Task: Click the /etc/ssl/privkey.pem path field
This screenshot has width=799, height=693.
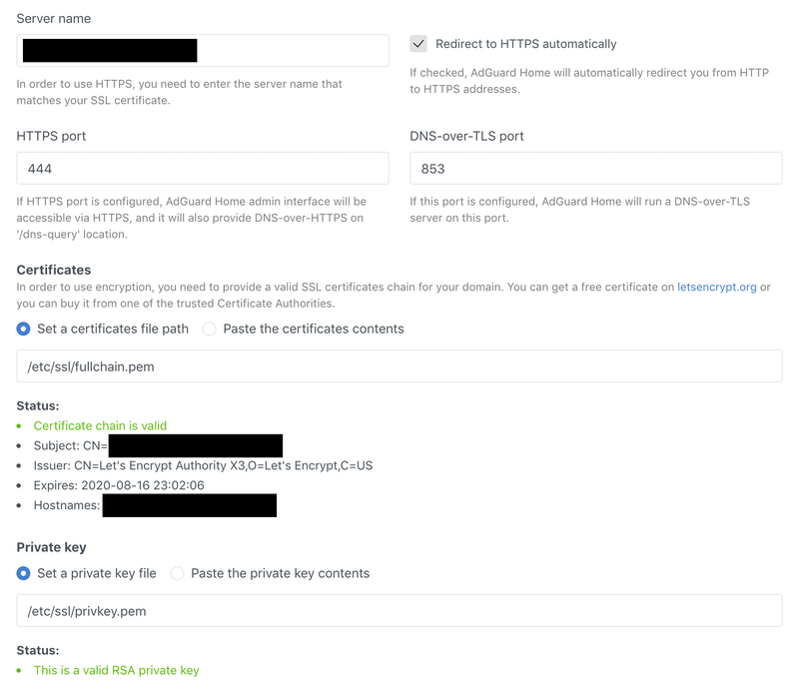Action: coord(399,611)
